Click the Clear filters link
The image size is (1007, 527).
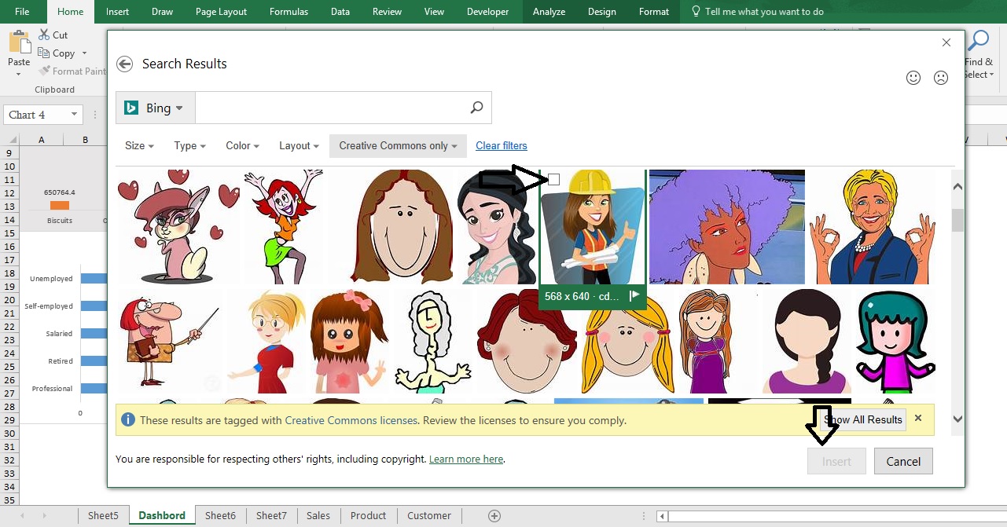pos(502,146)
